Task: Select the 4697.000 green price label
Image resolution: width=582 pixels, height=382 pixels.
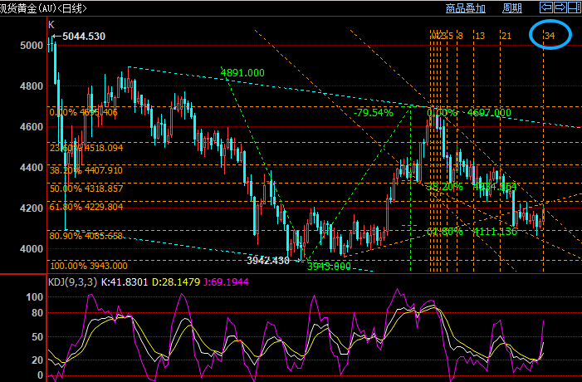Action: point(489,113)
